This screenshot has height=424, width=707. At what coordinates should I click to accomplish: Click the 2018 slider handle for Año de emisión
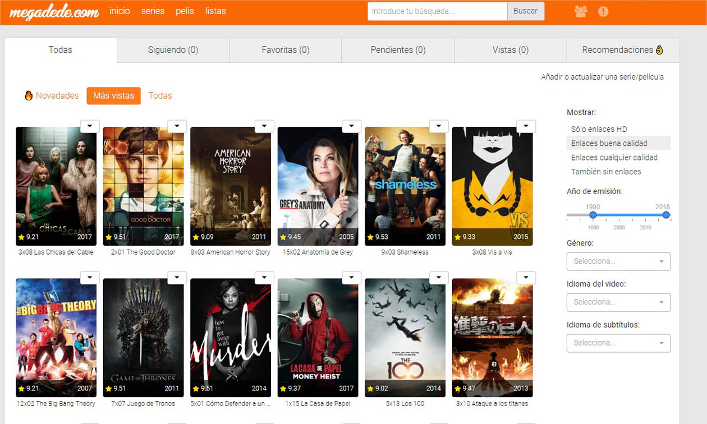(666, 215)
